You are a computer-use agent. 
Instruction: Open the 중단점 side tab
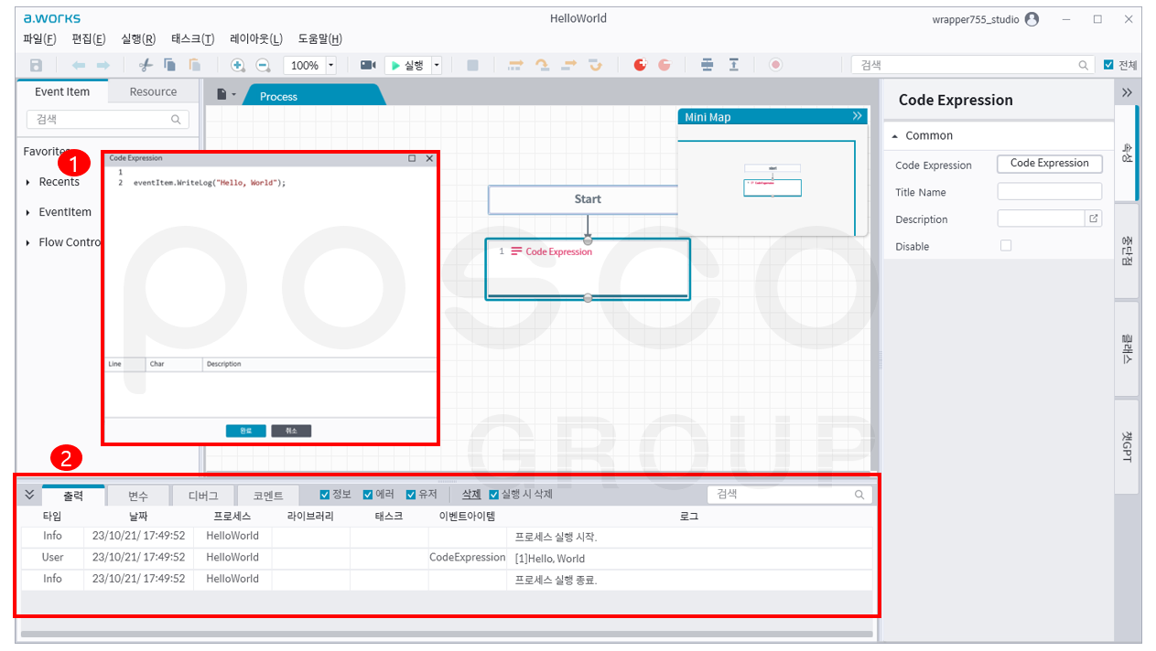(x=1127, y=250)
